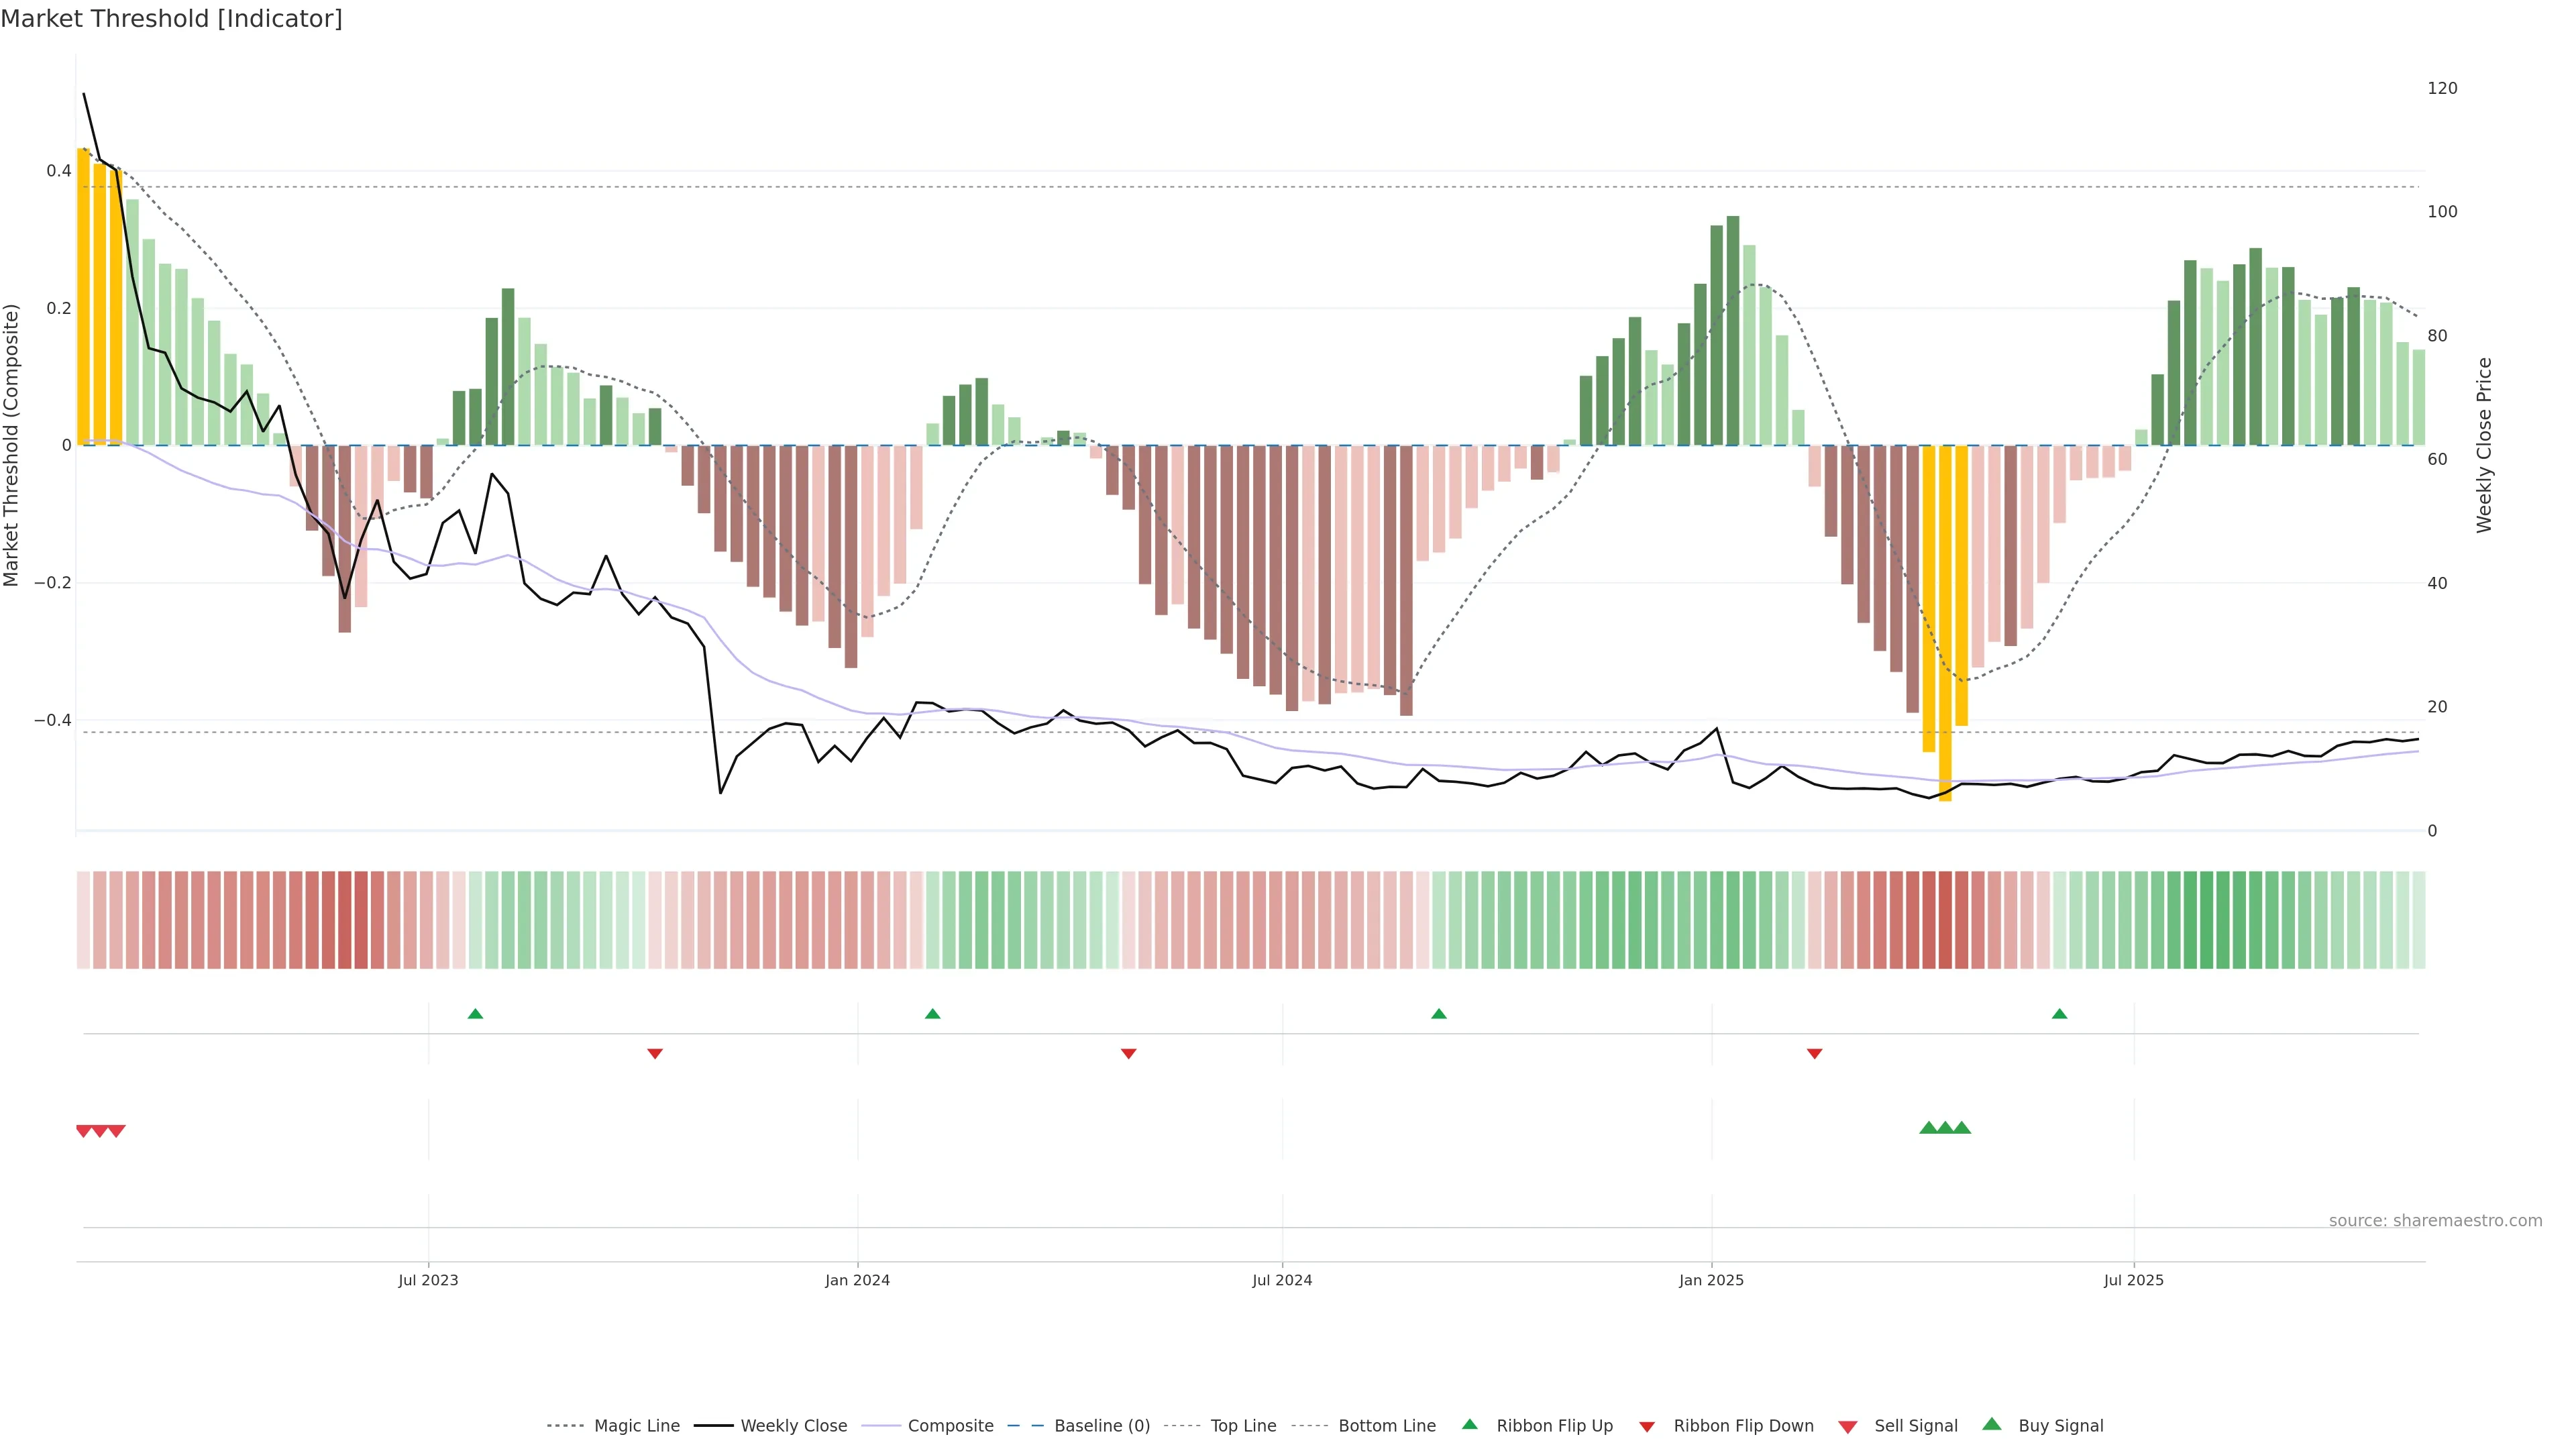Click the Buy Signal legend marker

pyautogui.click(x=1992, y=1424)
